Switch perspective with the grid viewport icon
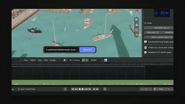Image resolution: width=185 pixels, height=104 pixels. pyautogui.click(x=136, y=35)
